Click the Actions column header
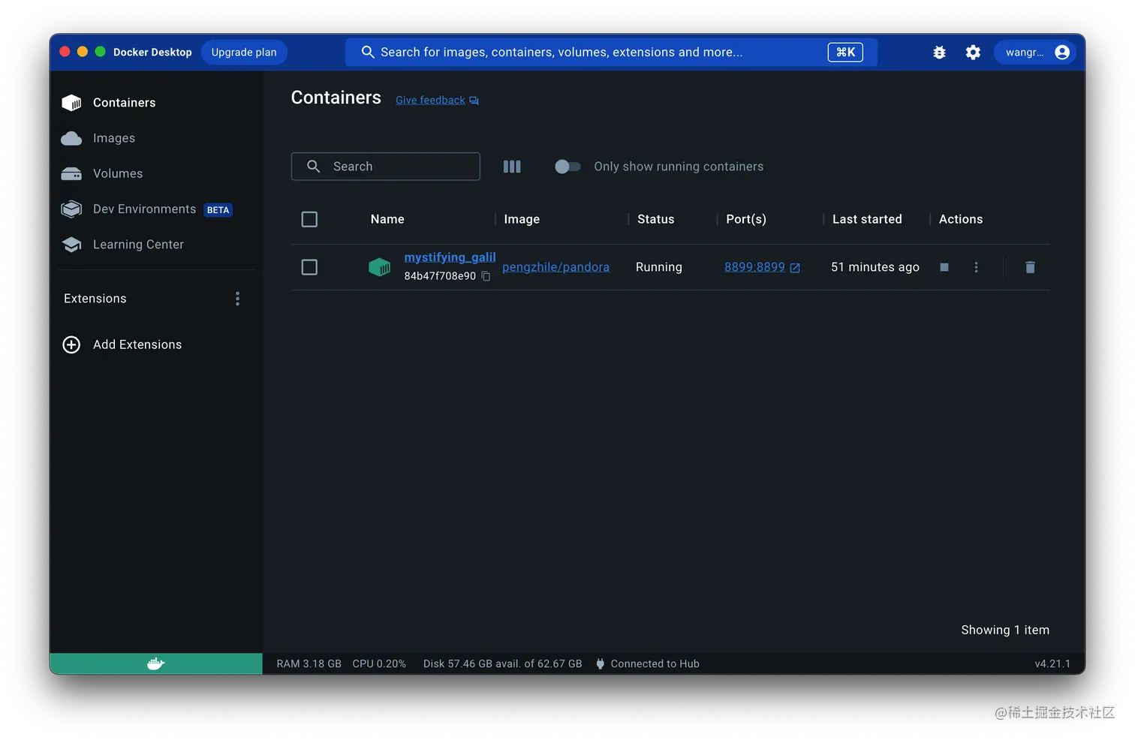Viewport: 1135px width, 740px height. pyautogui.click(x=961, y=219)
